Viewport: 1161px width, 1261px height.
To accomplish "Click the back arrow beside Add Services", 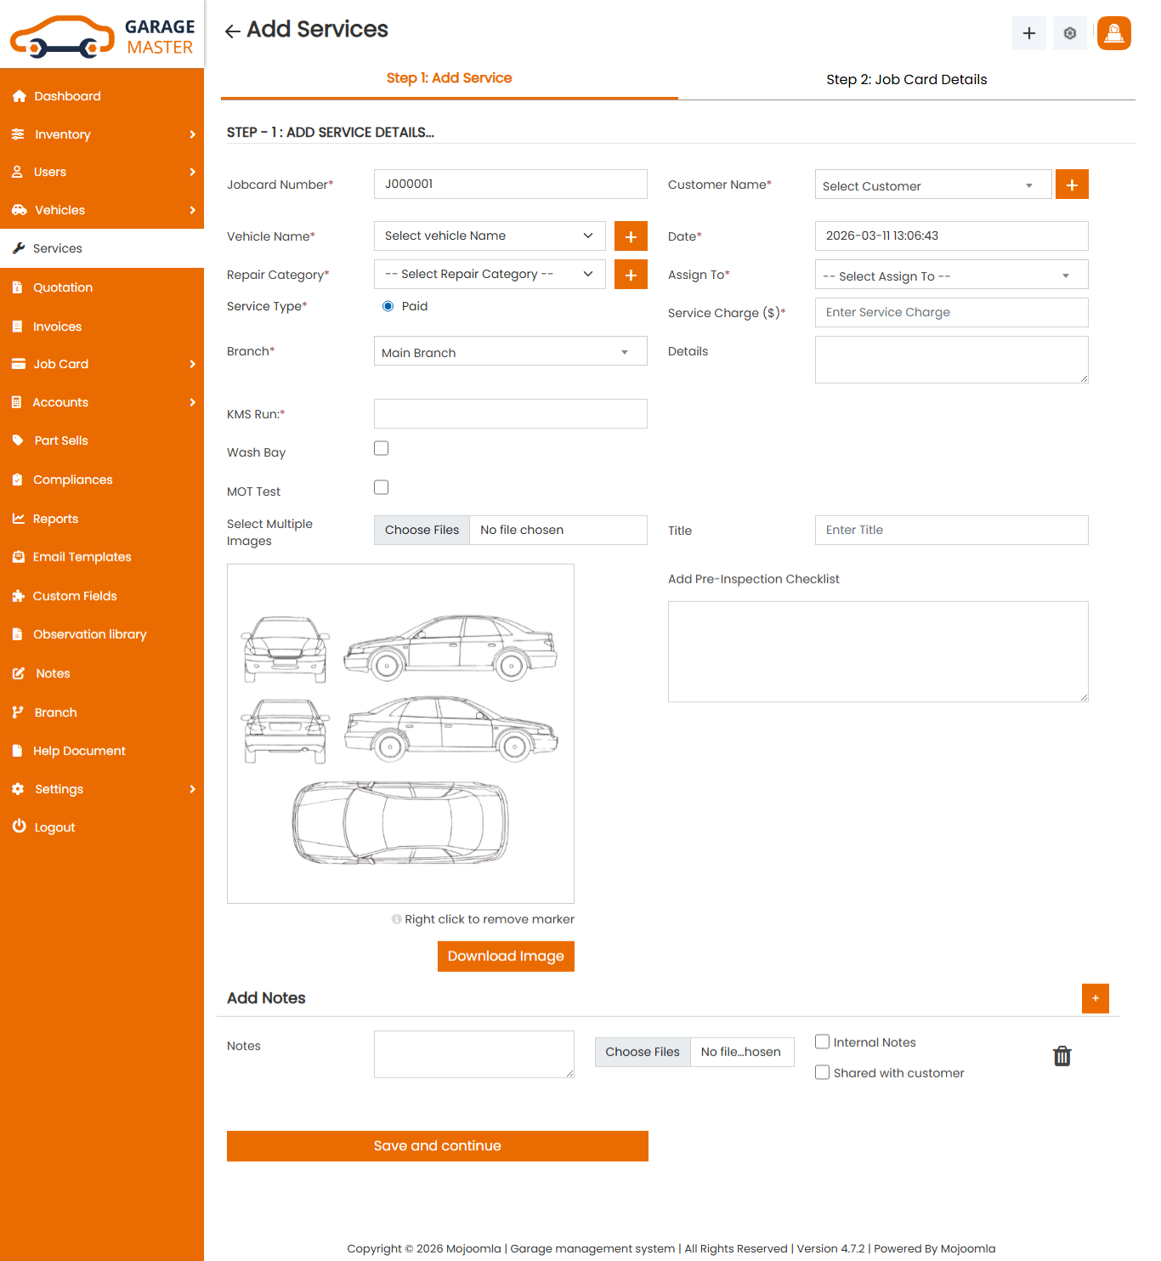I will pyautogui.click(x=232, y=31).
